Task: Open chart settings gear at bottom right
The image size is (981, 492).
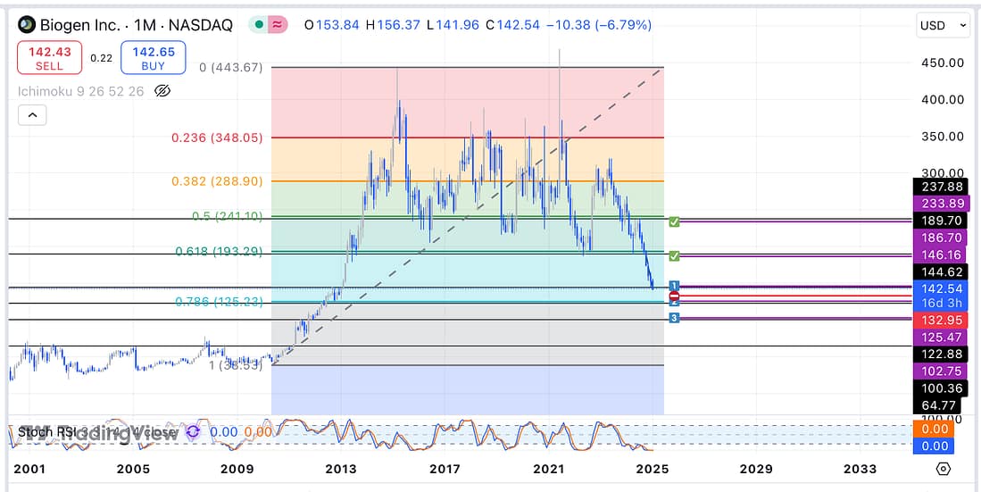Action: point(943,469)
